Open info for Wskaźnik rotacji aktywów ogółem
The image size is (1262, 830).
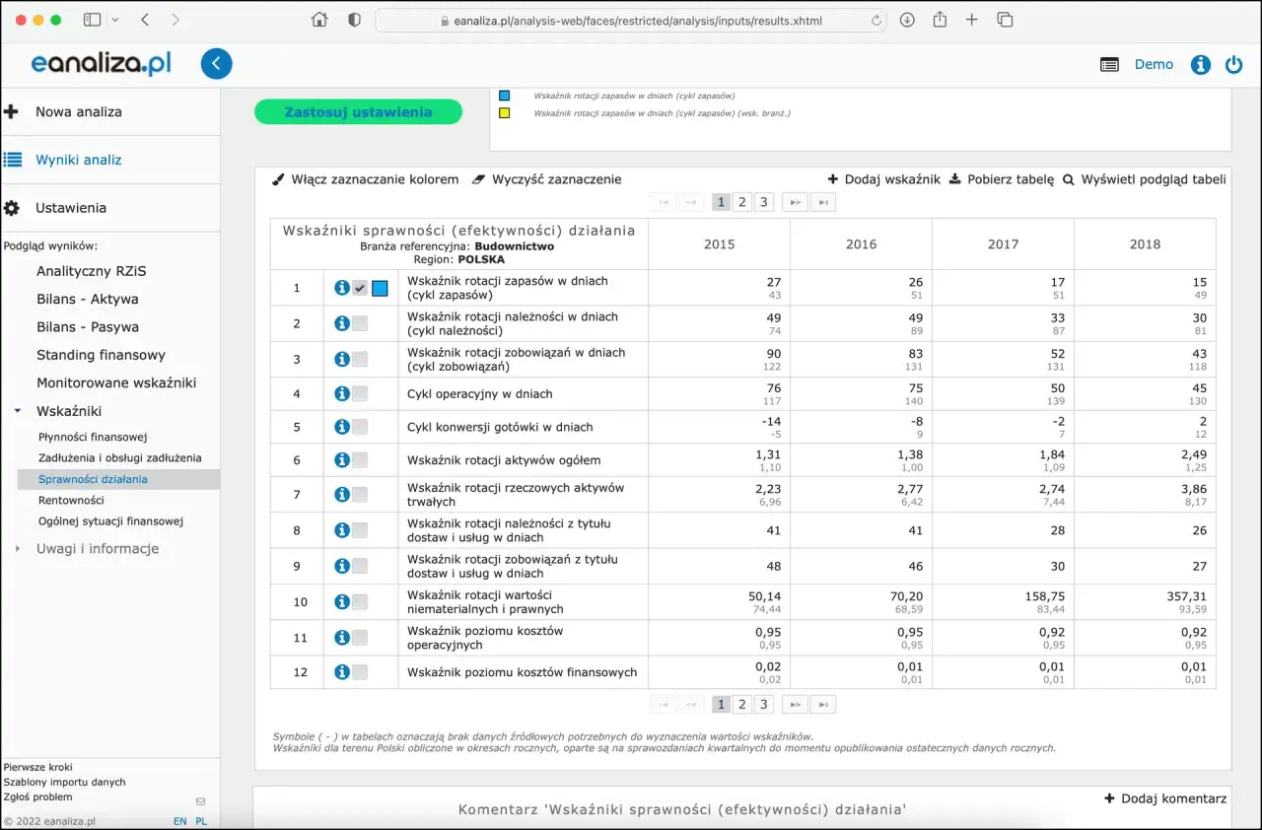click(342, 459)
